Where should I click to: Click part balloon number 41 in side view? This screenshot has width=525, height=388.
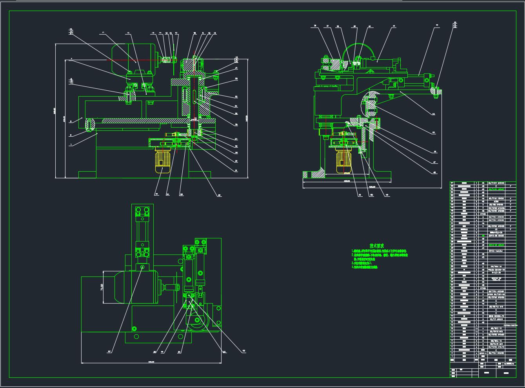(394, 27)
